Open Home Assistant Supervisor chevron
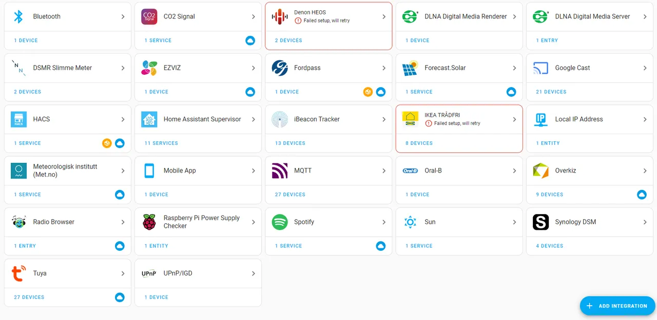Screen dimensions: 657x320 tap(254, 119)
